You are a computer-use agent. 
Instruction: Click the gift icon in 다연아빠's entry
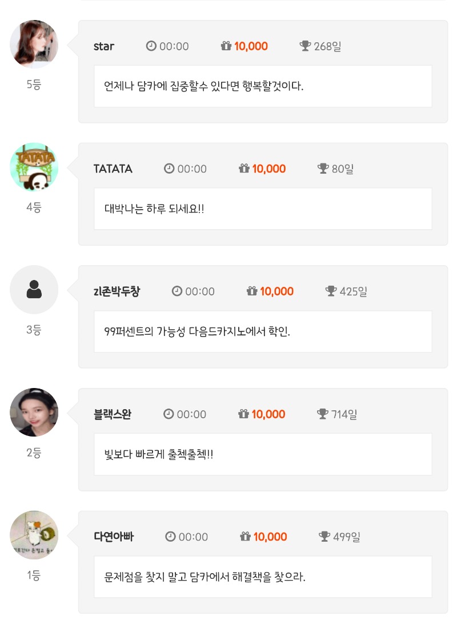coord(246,537)
